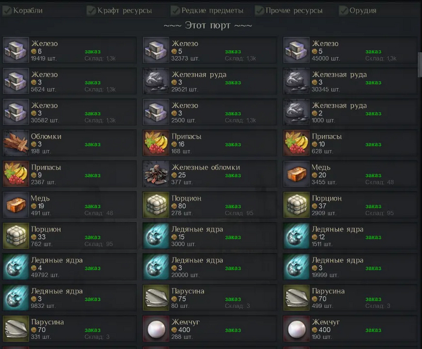Click заказ for Припасы with 2367 units

pos(93,175)
